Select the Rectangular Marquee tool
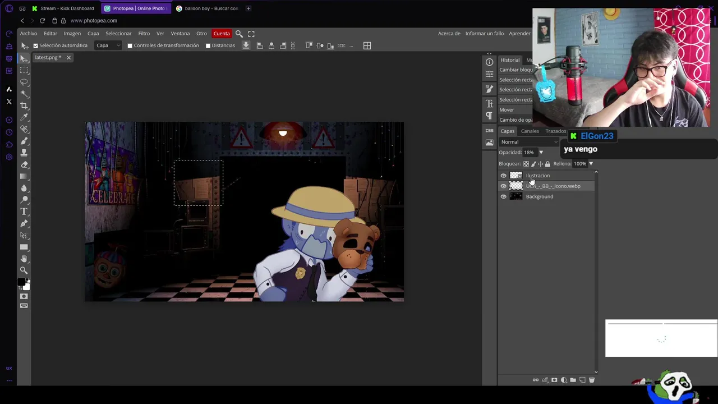 [24, 70]
